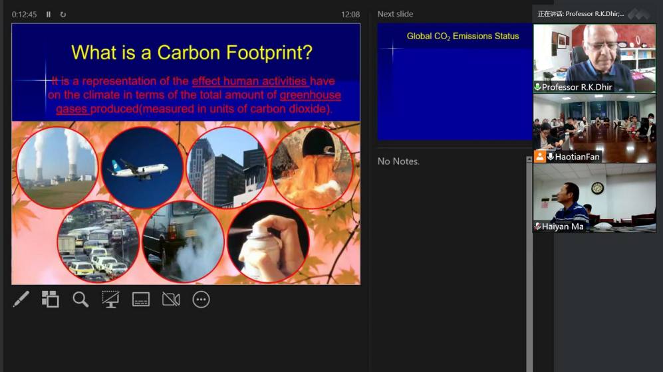Click the current slide Carbon Footprint view

(186, 154)
